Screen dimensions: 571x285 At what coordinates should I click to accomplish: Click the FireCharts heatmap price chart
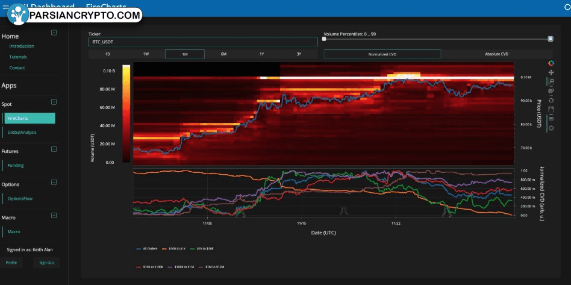(323, 114)
